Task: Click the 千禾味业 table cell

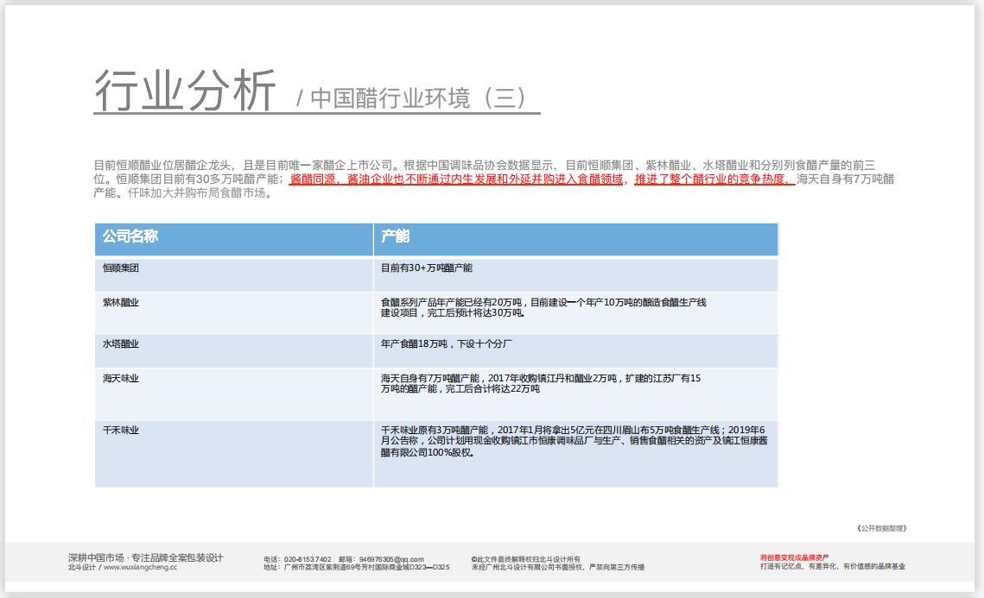Action: [121, 431]
